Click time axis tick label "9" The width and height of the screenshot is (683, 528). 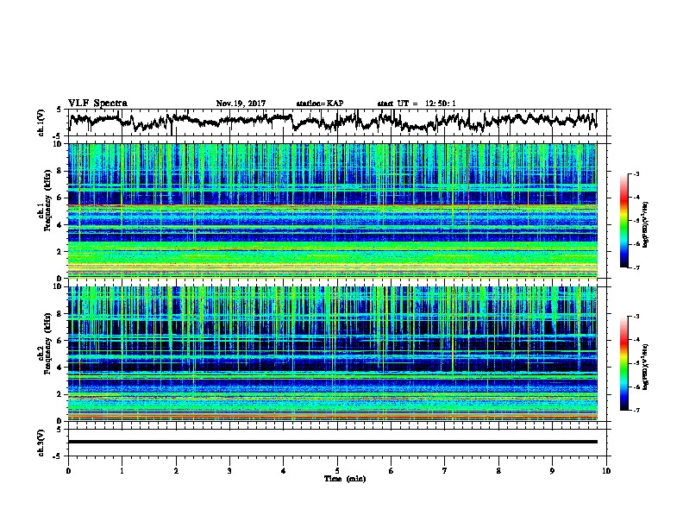click(552, 471)
